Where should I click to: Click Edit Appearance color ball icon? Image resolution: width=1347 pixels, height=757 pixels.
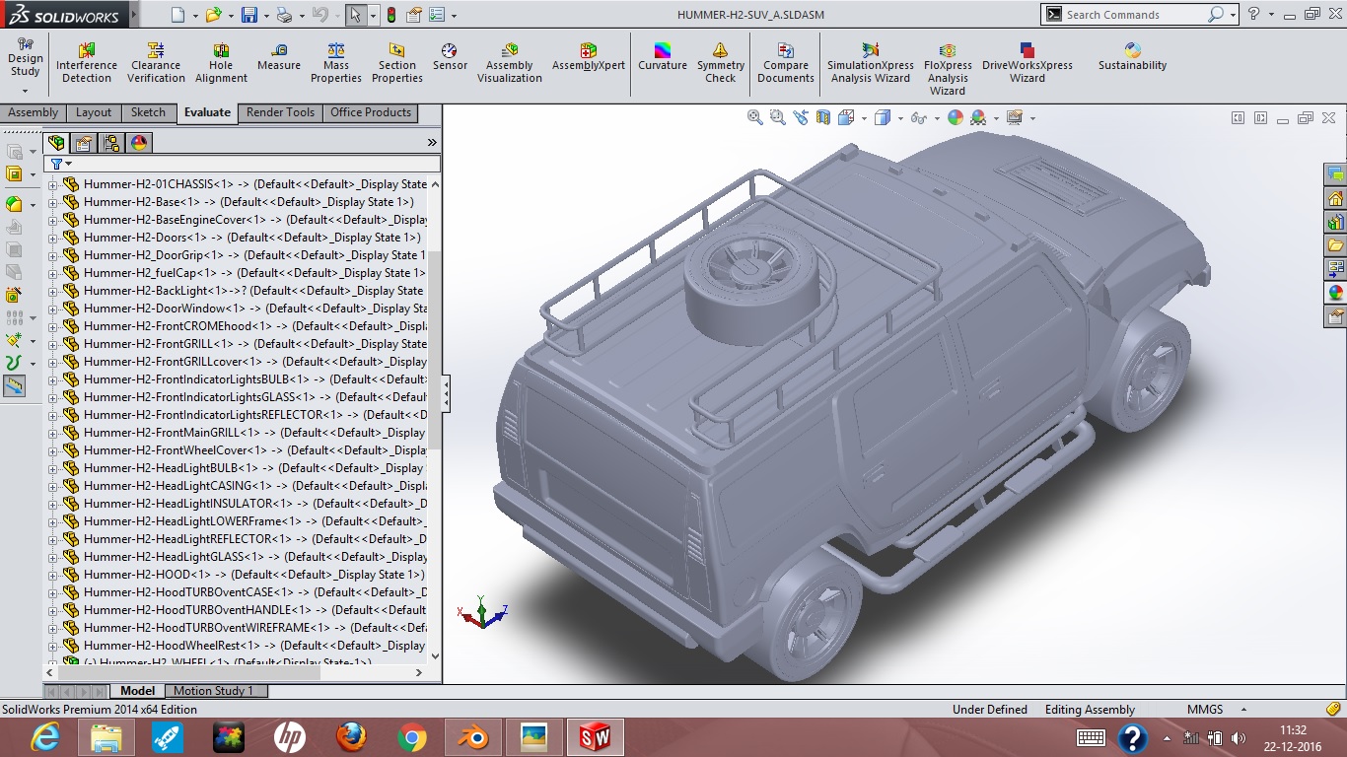(x=955, y=117)
